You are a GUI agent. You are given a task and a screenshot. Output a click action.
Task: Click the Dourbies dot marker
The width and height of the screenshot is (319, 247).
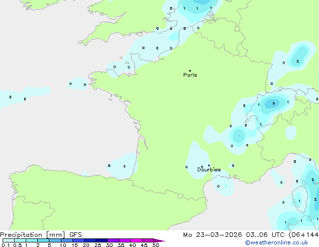(209, 165)
